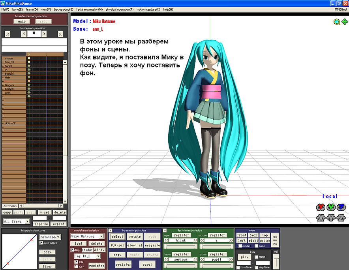Expand the Legs track group
349x270 pixels.
click(3, 93)
